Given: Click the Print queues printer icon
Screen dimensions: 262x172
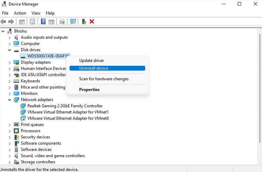Looking at the screenshot, I should point(16,125).
